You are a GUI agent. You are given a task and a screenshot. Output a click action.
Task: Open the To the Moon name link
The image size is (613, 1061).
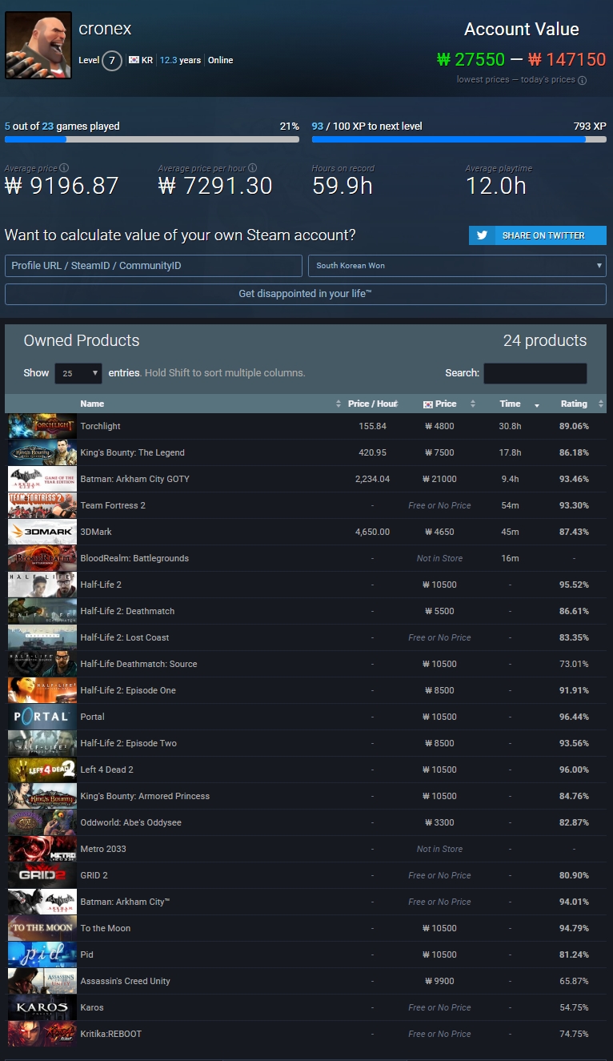point(106,928)
